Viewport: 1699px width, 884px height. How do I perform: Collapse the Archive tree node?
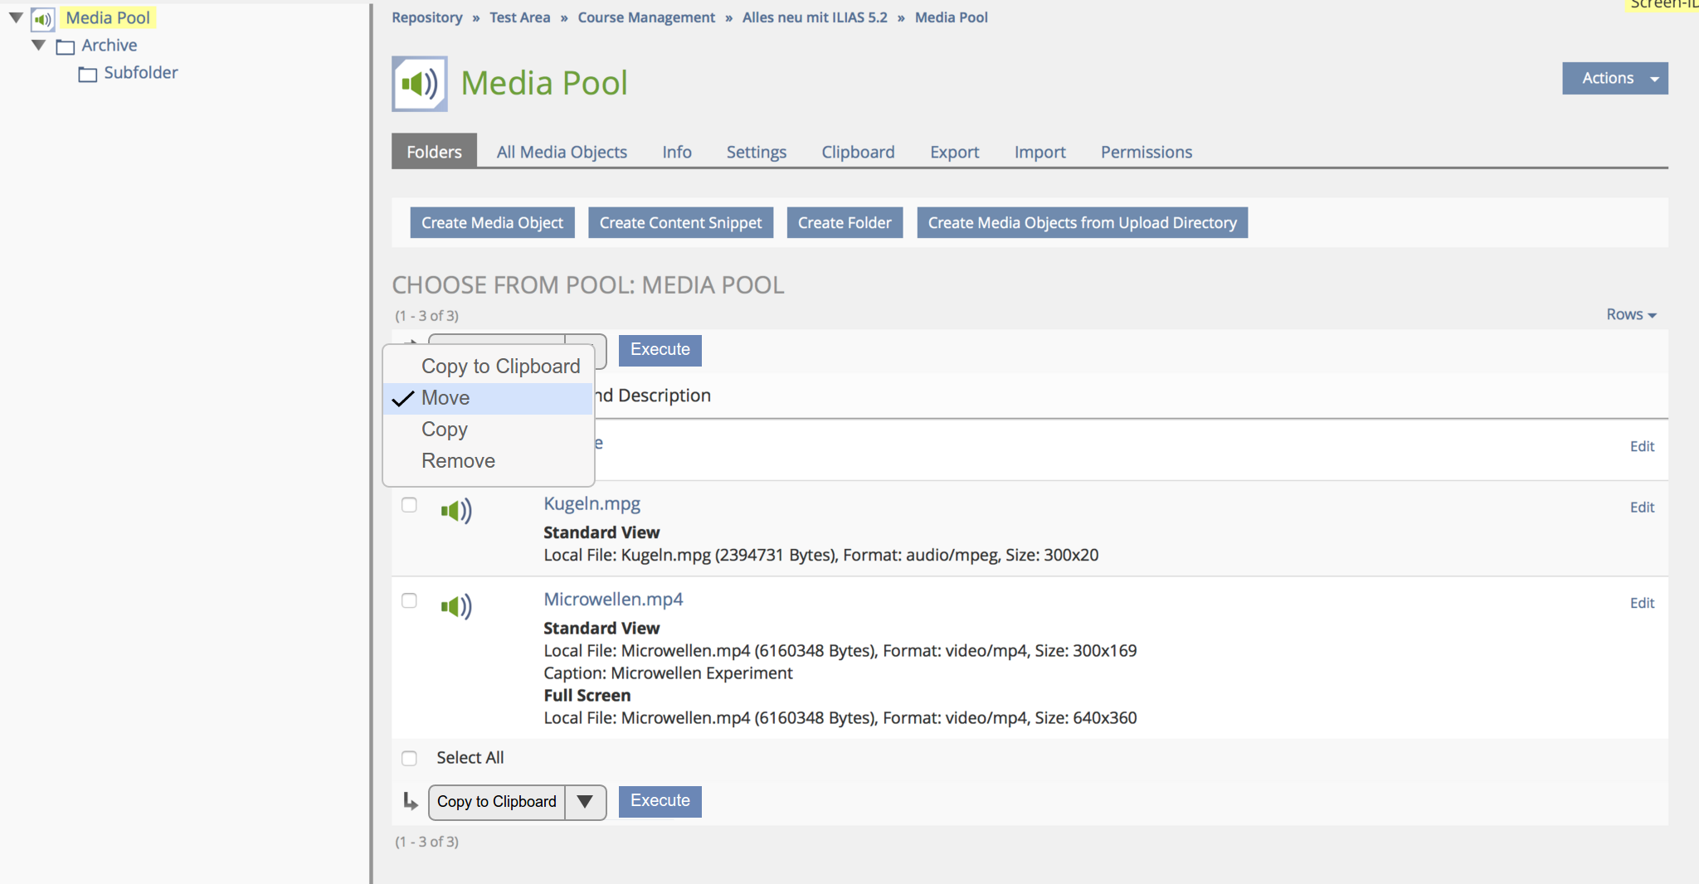(x=38, y=46)
